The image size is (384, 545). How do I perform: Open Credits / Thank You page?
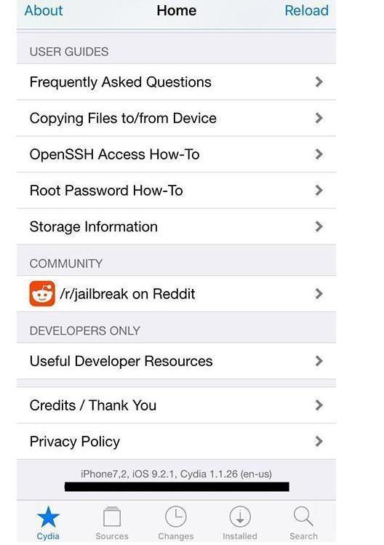(176, 405)
